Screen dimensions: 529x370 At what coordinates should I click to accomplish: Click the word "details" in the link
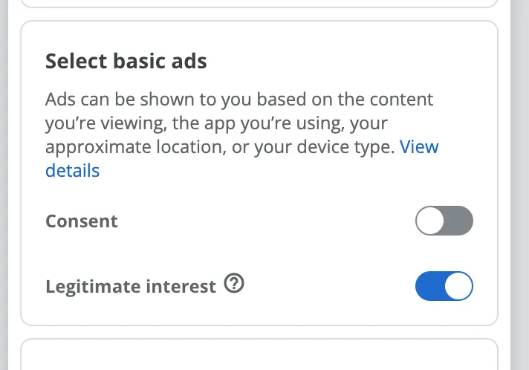pyautogui.click(x=72, y=171)
